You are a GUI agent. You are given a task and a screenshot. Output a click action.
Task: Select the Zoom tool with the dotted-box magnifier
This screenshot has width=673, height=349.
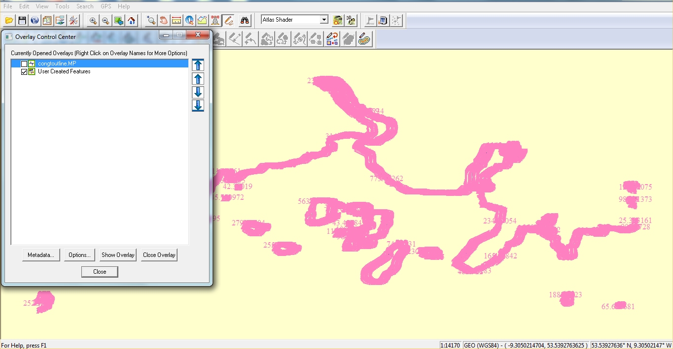[x=151, y=20]
